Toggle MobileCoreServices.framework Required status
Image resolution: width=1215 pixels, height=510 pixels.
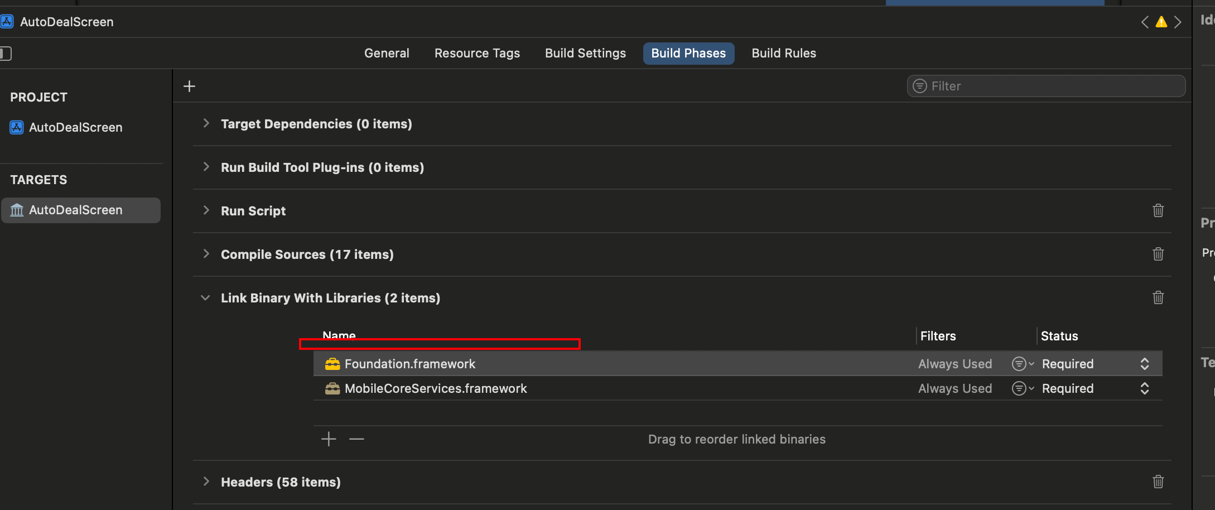1145,388
